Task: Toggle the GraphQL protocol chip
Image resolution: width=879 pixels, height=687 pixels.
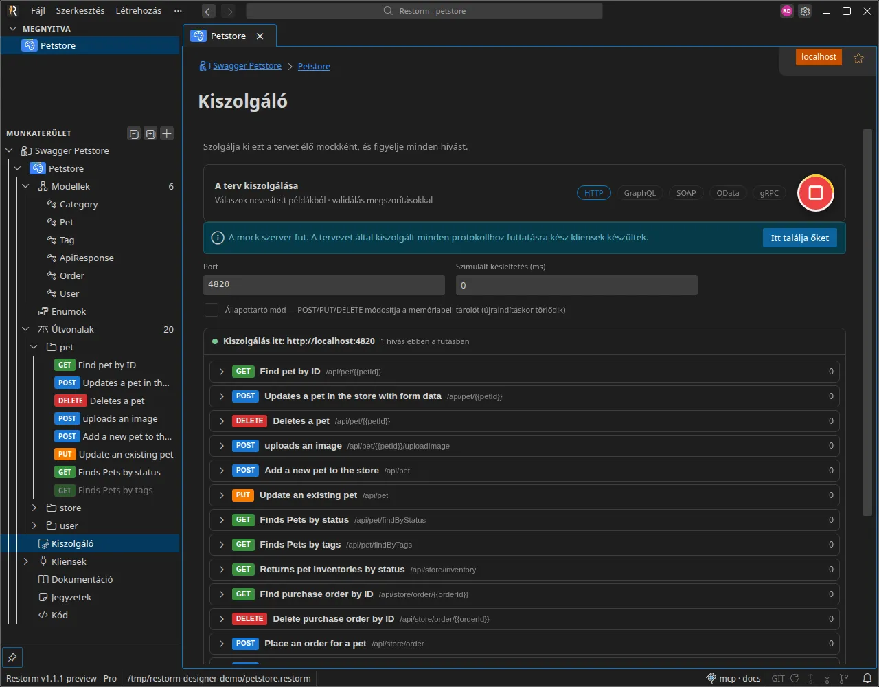Action: click(640, 193)
